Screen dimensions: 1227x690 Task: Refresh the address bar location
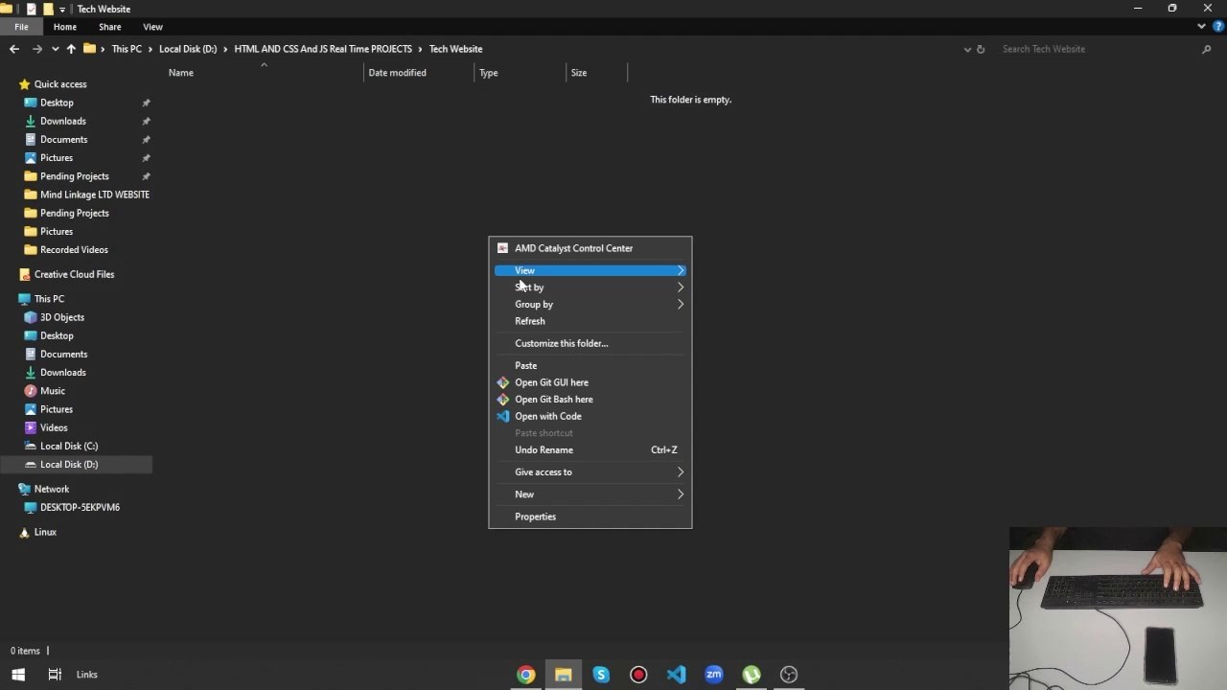pos(980,49)
